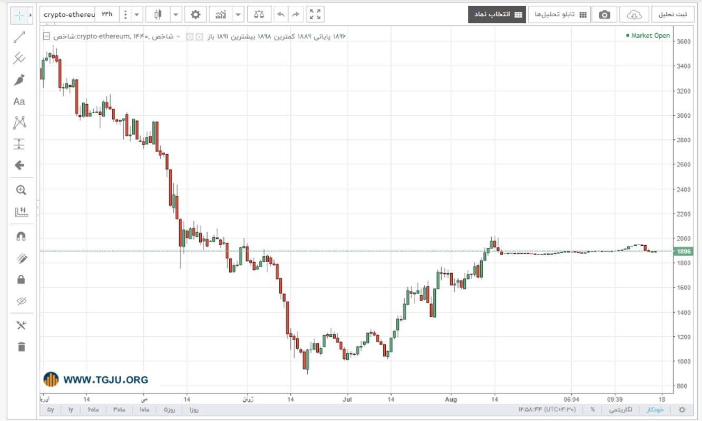Hide all drawings with the eye icon

click(x=21, y=302)
